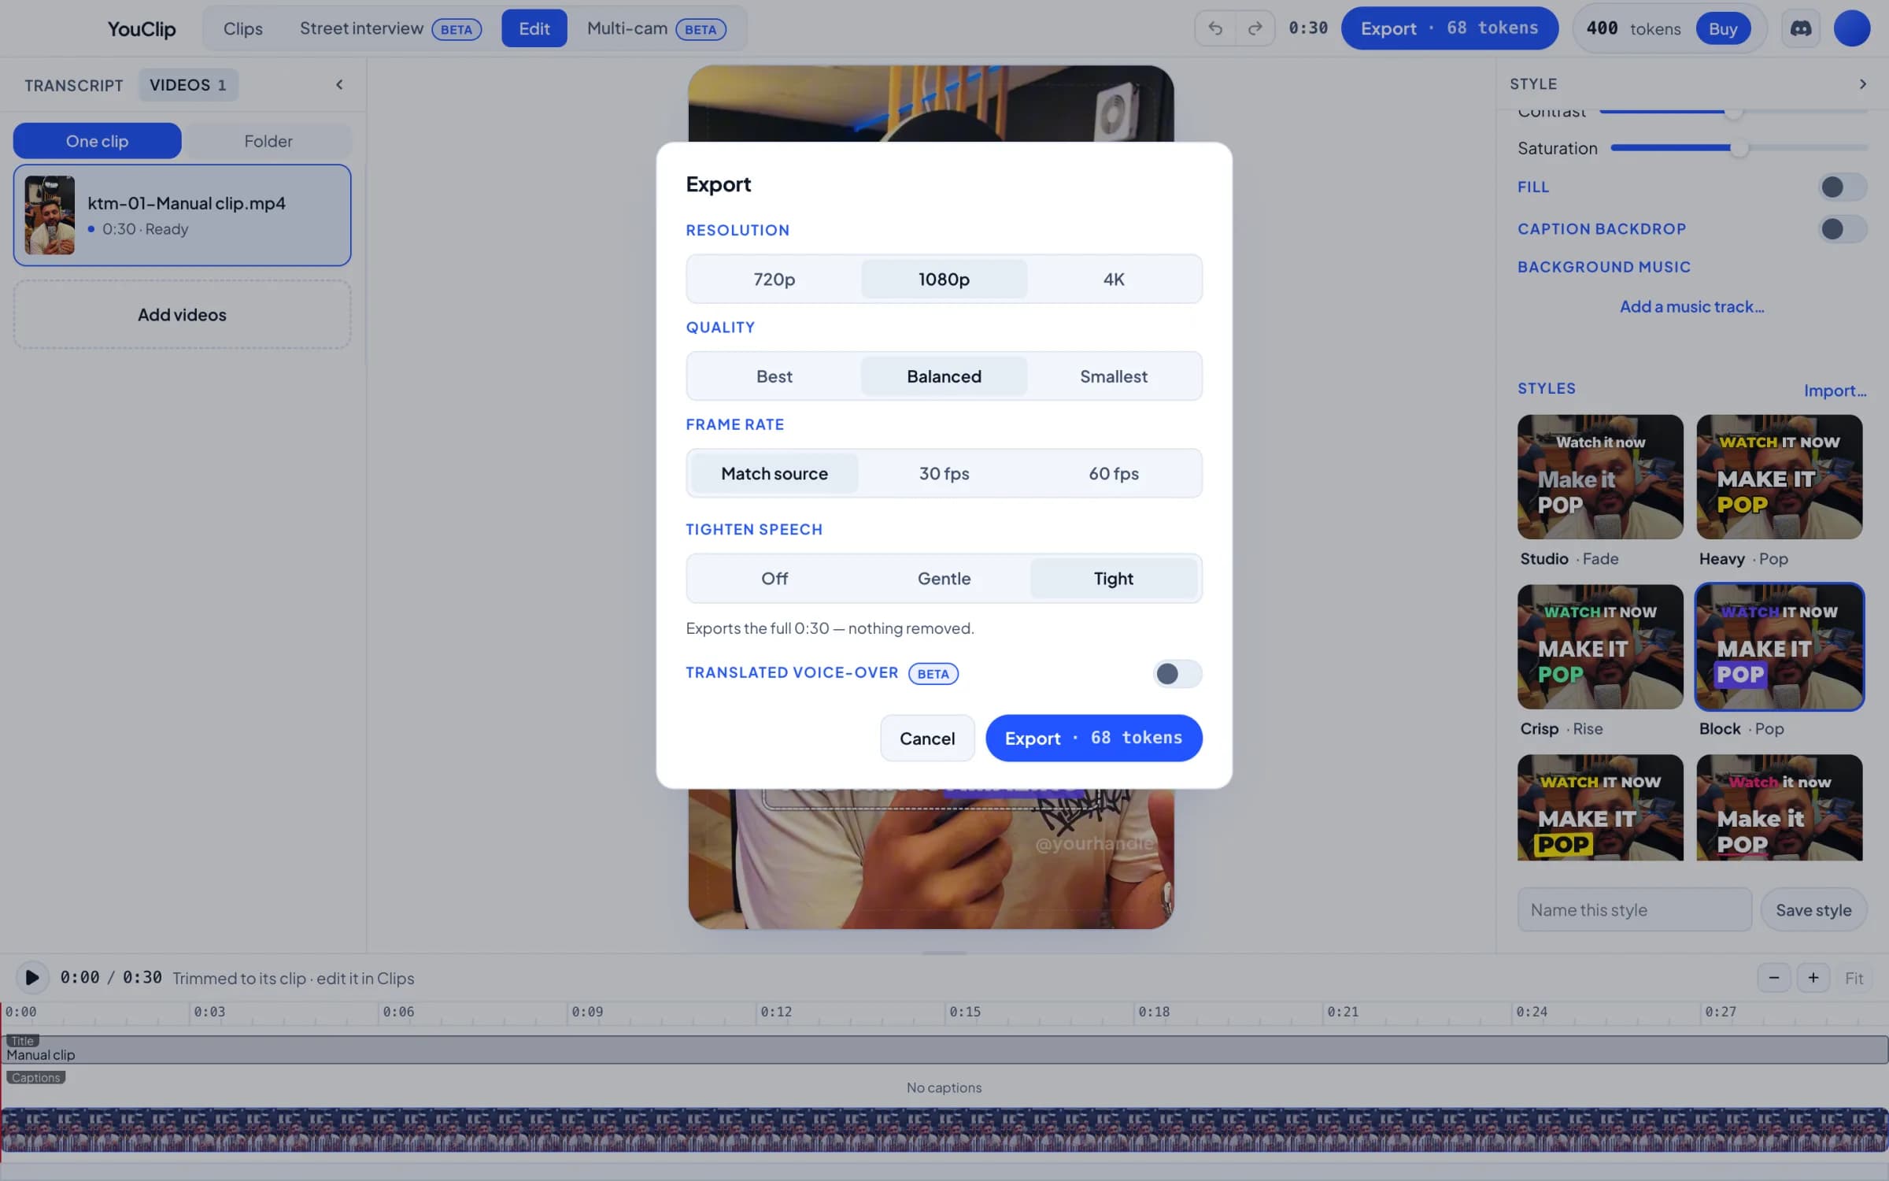Set frame rate to 60 fps
1889x1181 pixels.
click(x=1114, y=473)
